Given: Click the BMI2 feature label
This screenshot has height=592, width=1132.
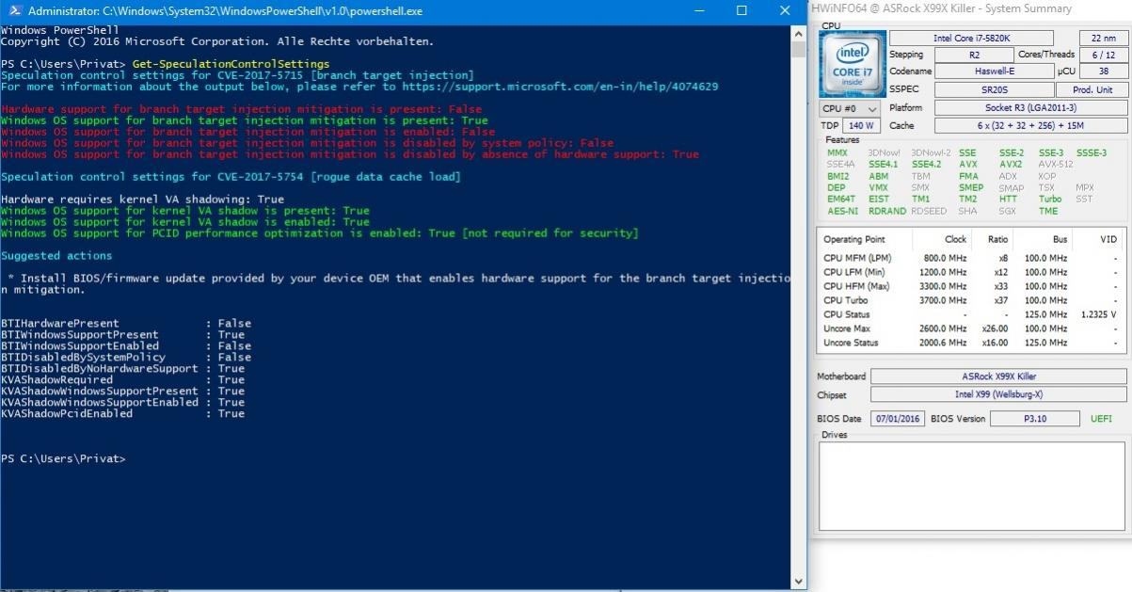Looking at the screenshot, I should pyautogui.click(x=837, y=176).
